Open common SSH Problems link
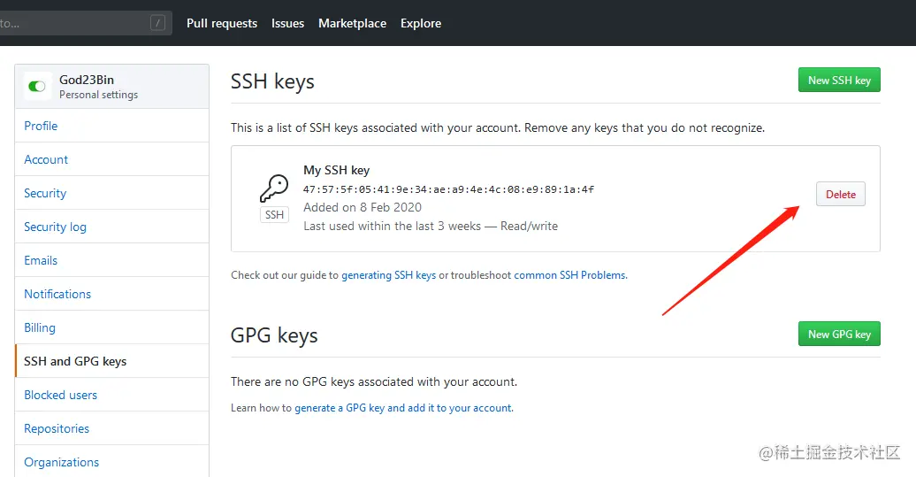 tap(570, 275)
